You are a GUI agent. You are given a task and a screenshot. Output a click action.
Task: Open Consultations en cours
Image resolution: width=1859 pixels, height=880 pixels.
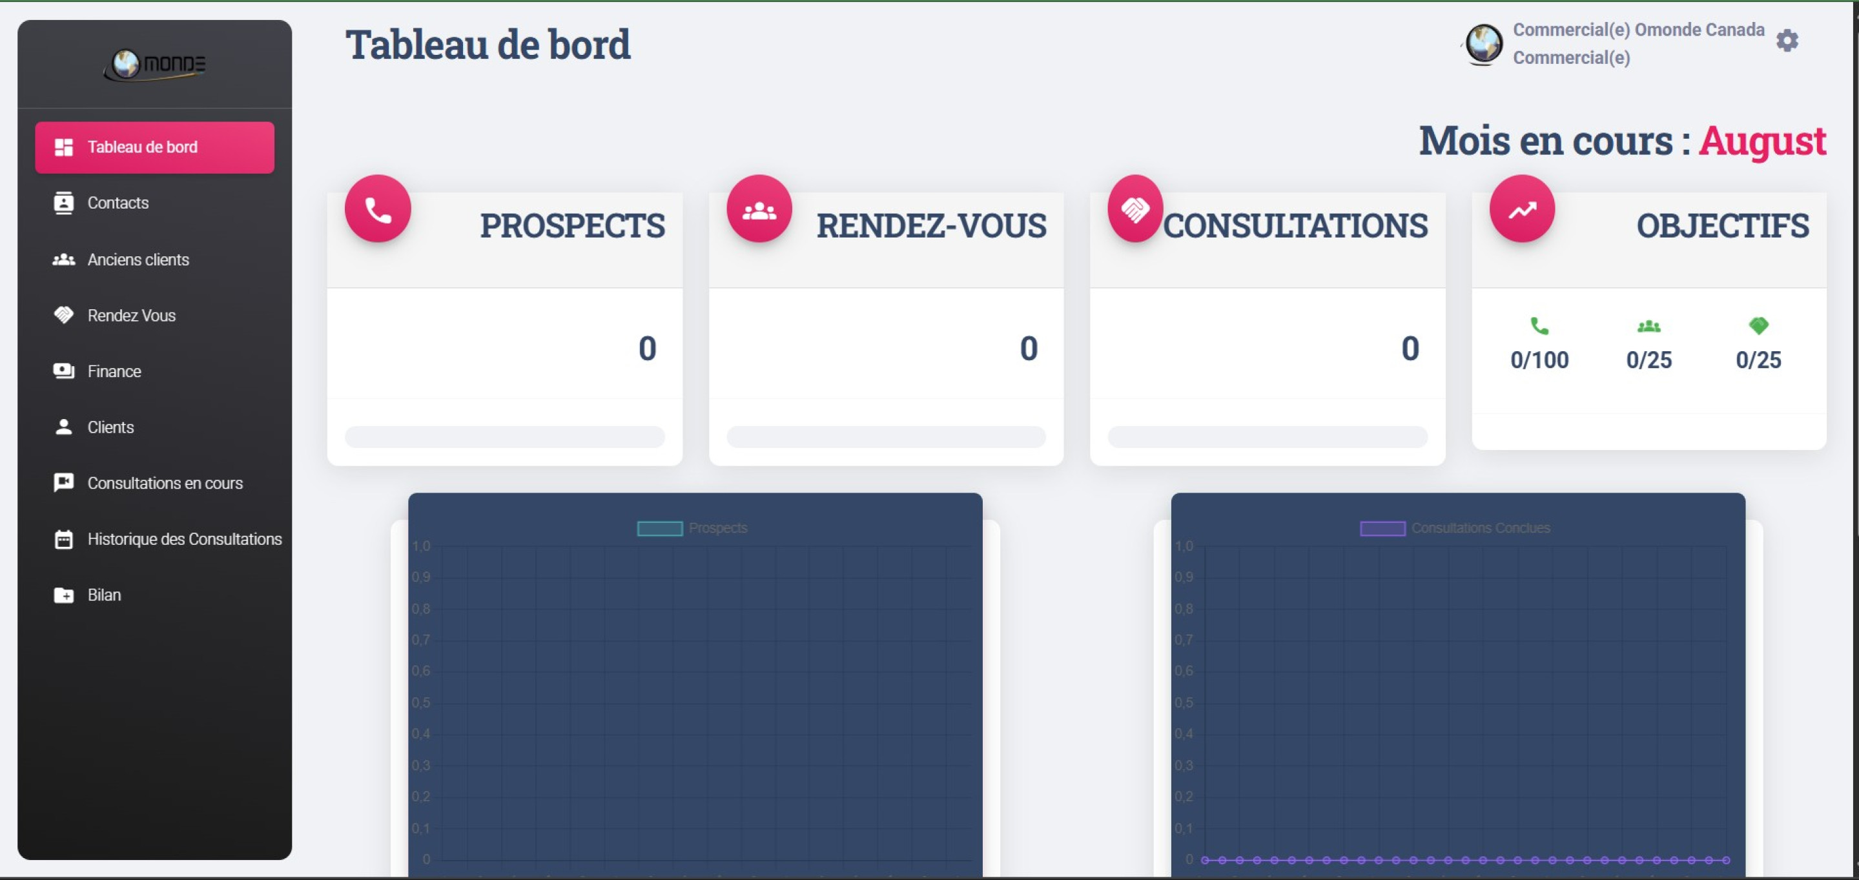click(165, 484)
